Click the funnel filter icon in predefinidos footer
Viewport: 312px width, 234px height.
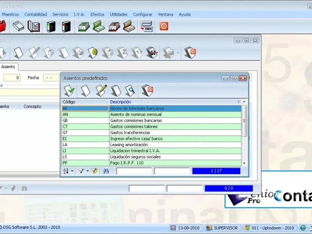point(81,171)
